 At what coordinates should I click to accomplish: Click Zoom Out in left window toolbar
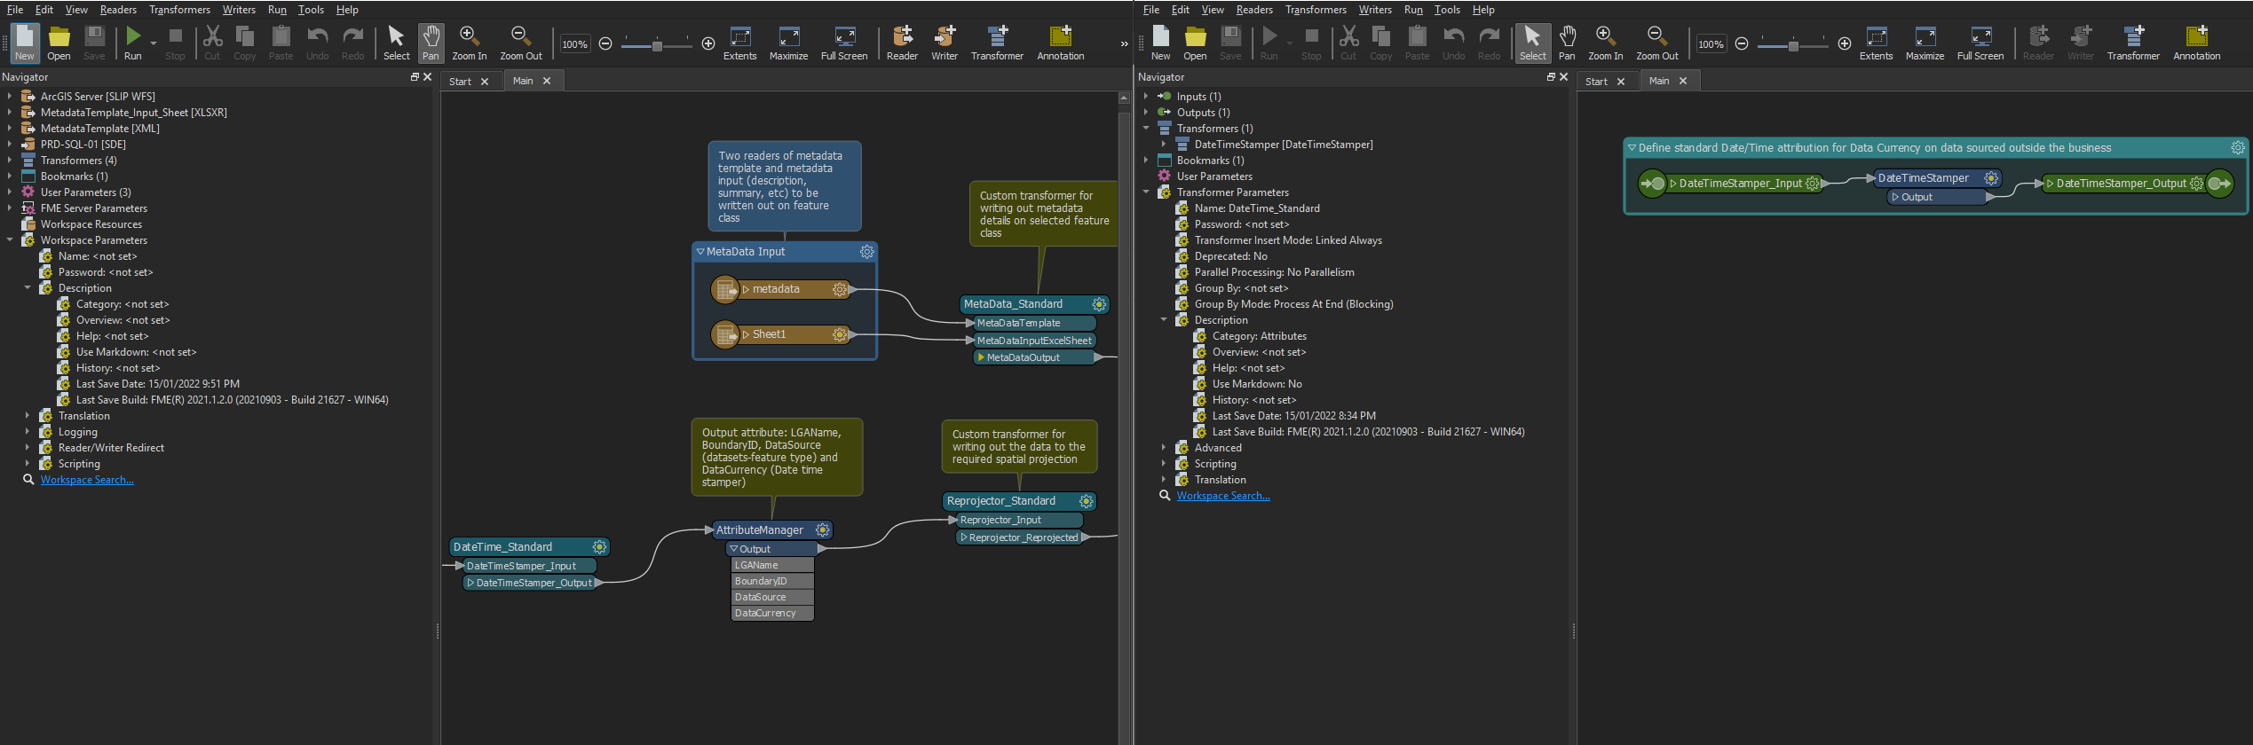pos(521,43)
